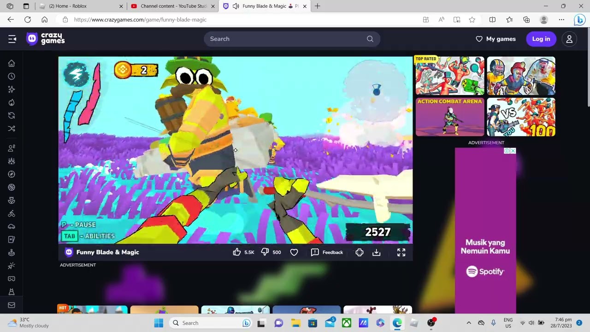
Task: Open My games
Action: pos(496,39)
